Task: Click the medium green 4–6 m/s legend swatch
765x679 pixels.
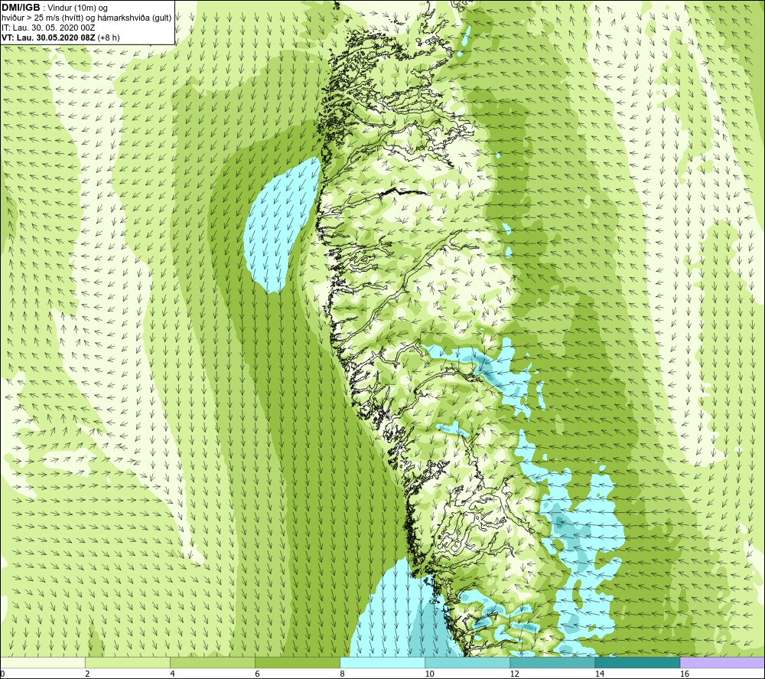Action: [213, 662]
